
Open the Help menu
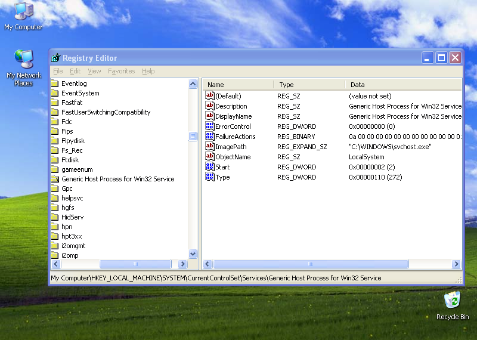(148, 71)
